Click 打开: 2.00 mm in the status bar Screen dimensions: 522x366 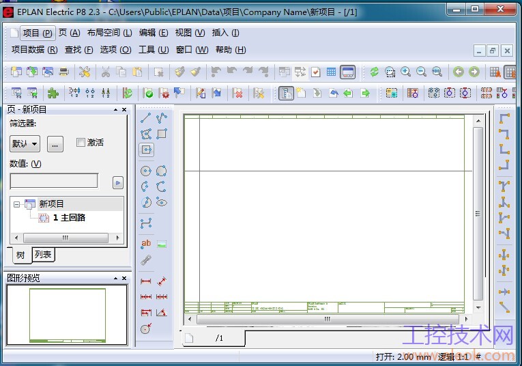click(x=403, y=356)
